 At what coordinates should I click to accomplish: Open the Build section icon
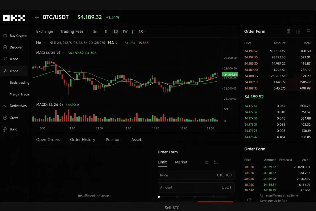click(x=5, y=129)
